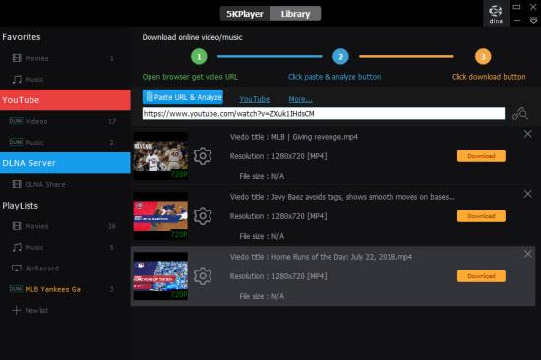The height and width of the screenshot is (360, 541).
Task: Click the Favorites section header
Action: coord(22,37)
